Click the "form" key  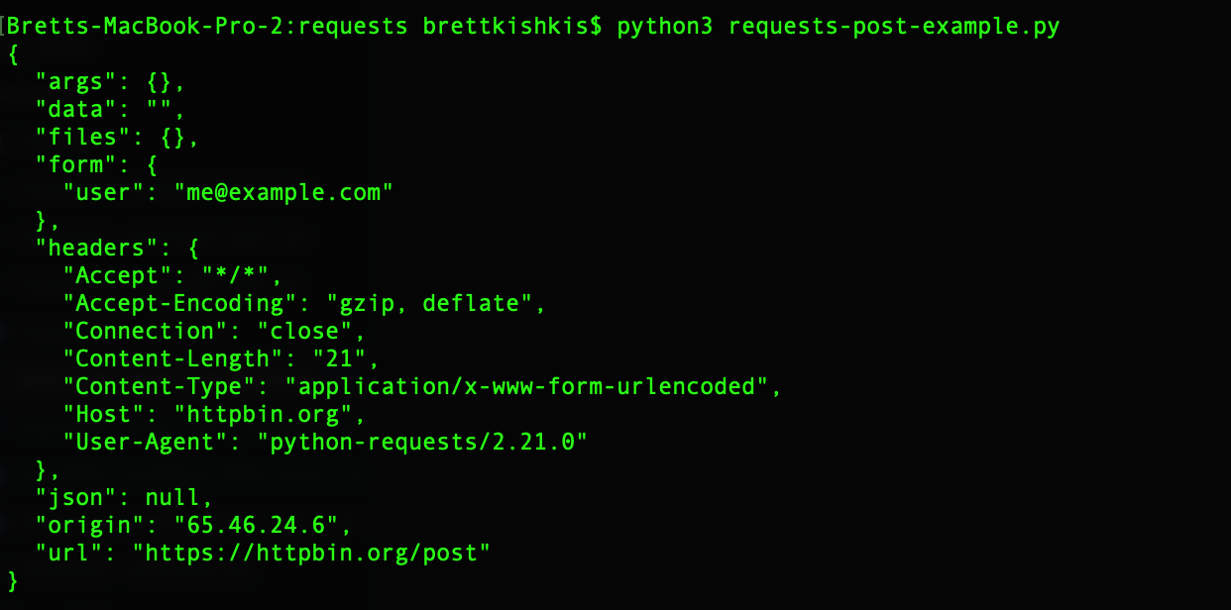81,164
